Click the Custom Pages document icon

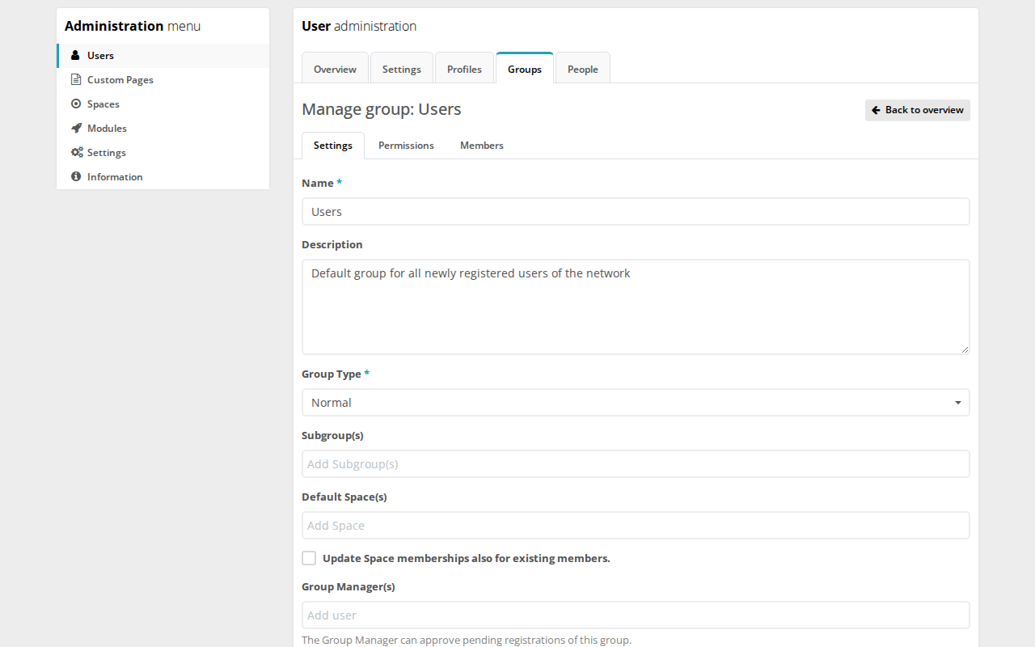pyautogui.click(x=76, y=80)
